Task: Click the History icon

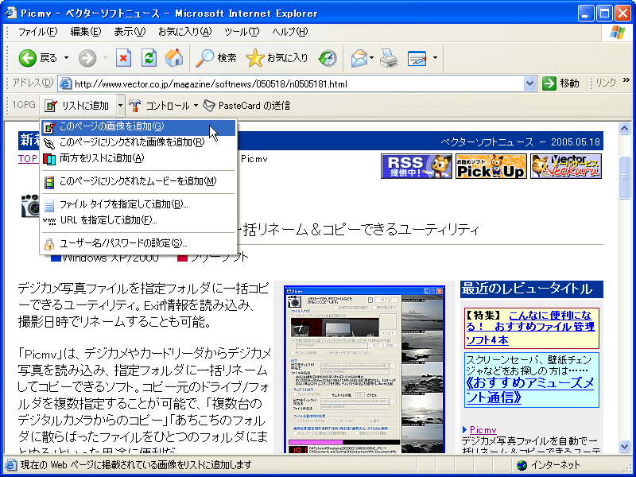Action: point(327,58)
